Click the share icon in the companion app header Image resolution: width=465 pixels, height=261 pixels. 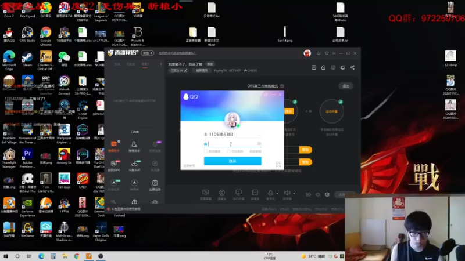(x=352, y=67)
